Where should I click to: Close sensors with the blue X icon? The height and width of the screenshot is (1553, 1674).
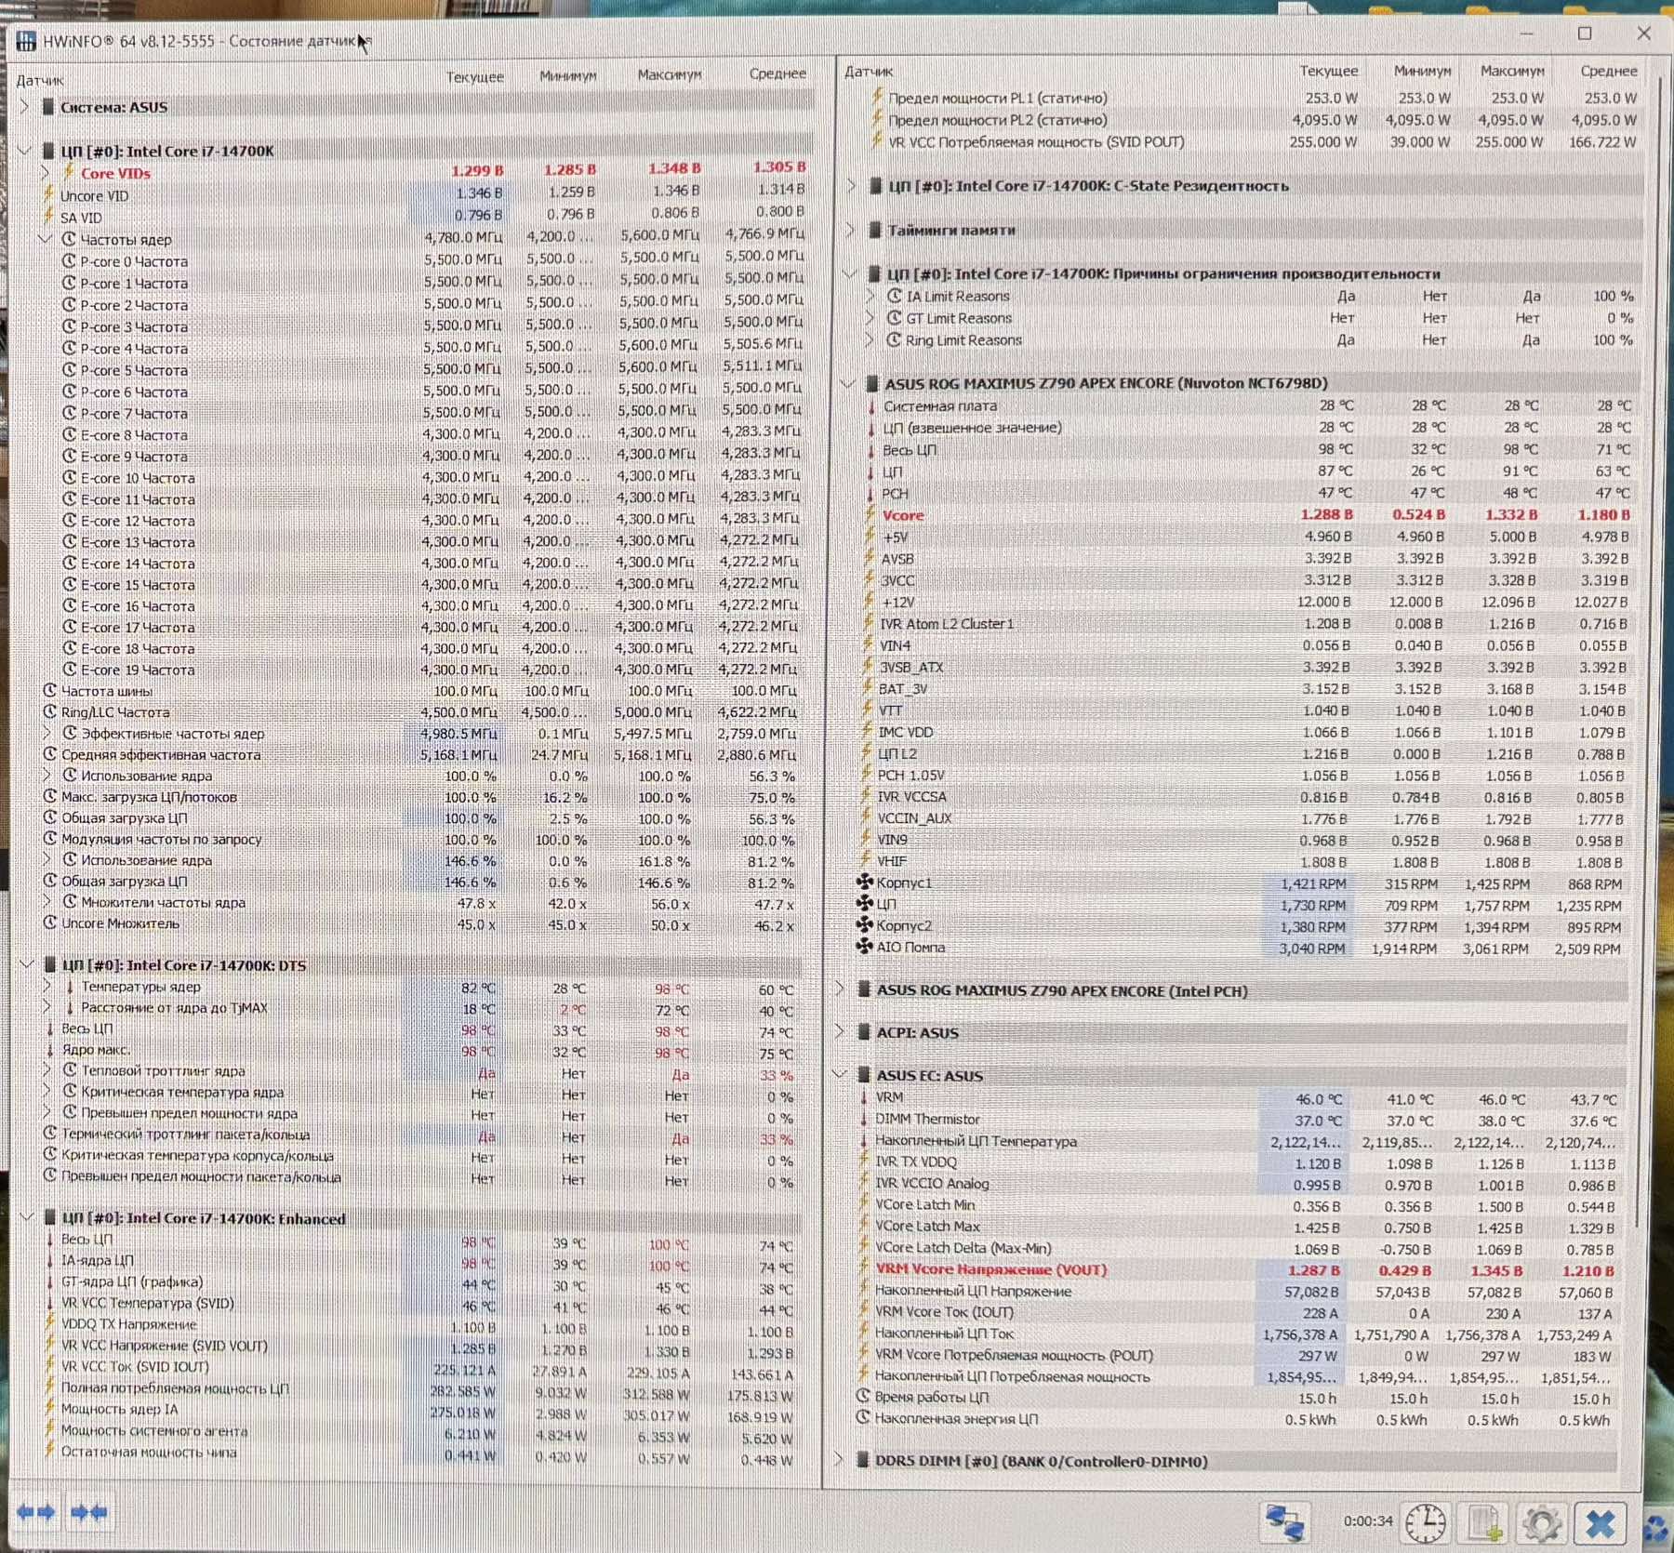point(1600,1523)
